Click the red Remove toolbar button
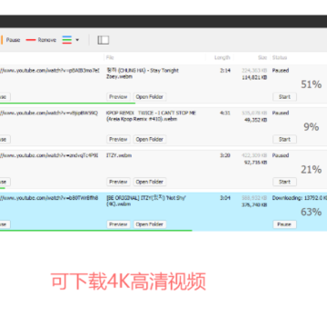This screenshot has width=327, height=327. click(x=41, y=40)
